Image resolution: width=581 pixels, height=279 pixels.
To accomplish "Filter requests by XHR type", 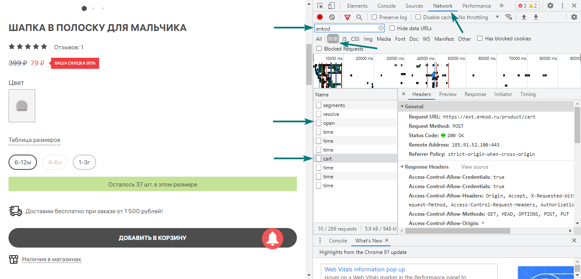I will [x=333, y=39].
